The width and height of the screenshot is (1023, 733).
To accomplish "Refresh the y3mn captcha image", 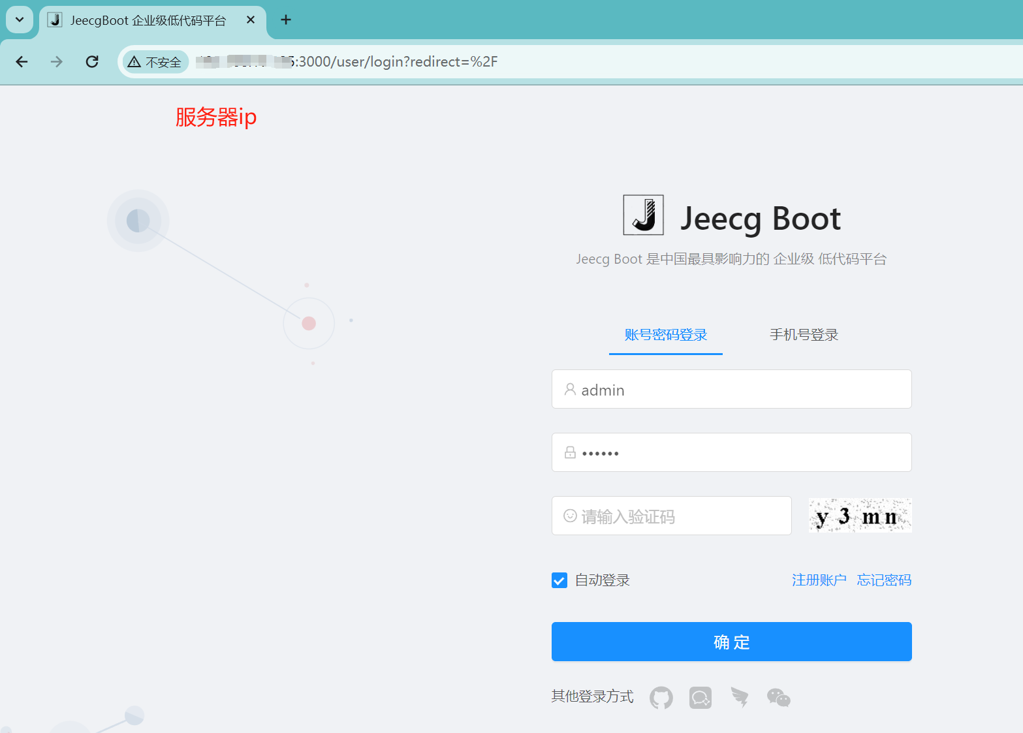I will (x=860, y=516).
